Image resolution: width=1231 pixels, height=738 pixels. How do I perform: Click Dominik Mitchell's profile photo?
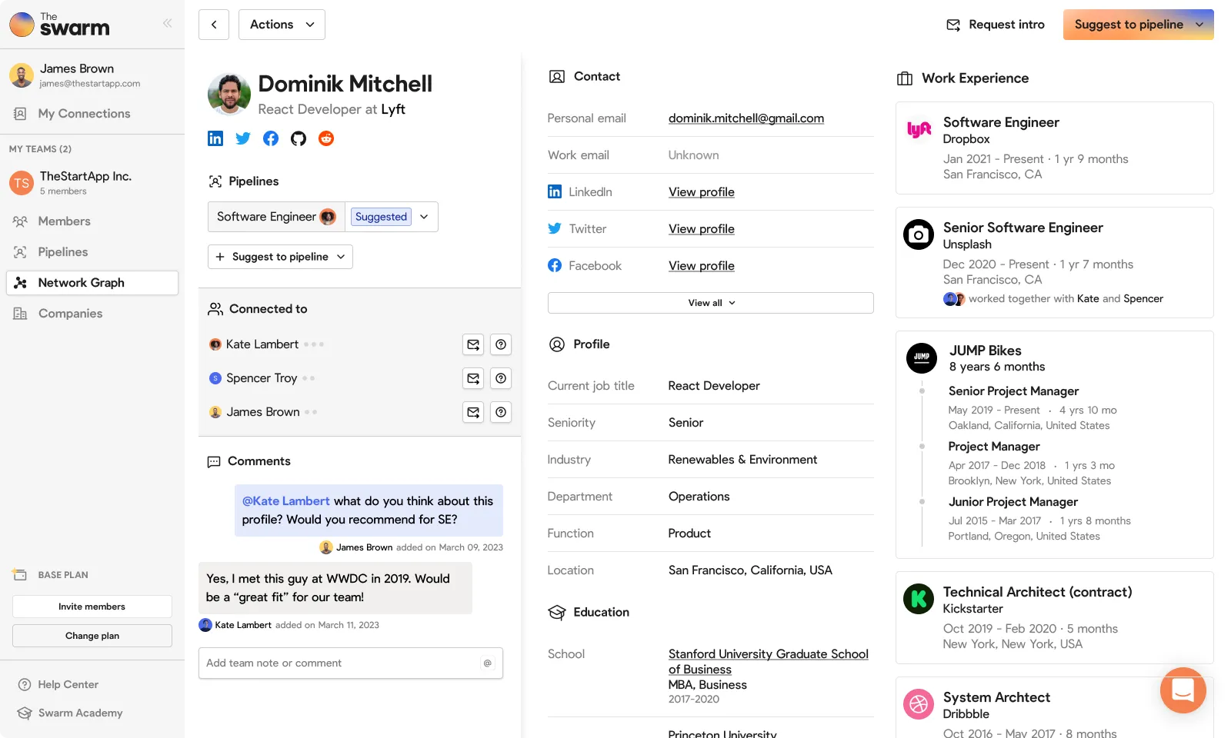[229, 95]
